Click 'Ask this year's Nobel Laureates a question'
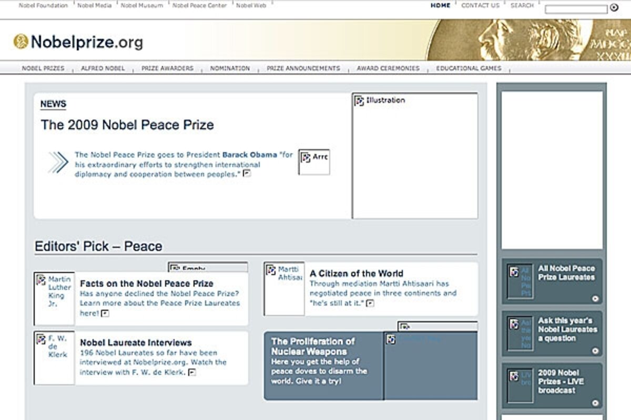Viewport: 631px width, 420px height. click(x=567, y=329)
